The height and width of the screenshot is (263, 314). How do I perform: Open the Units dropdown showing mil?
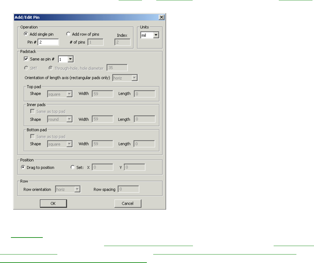click(150, 35)
